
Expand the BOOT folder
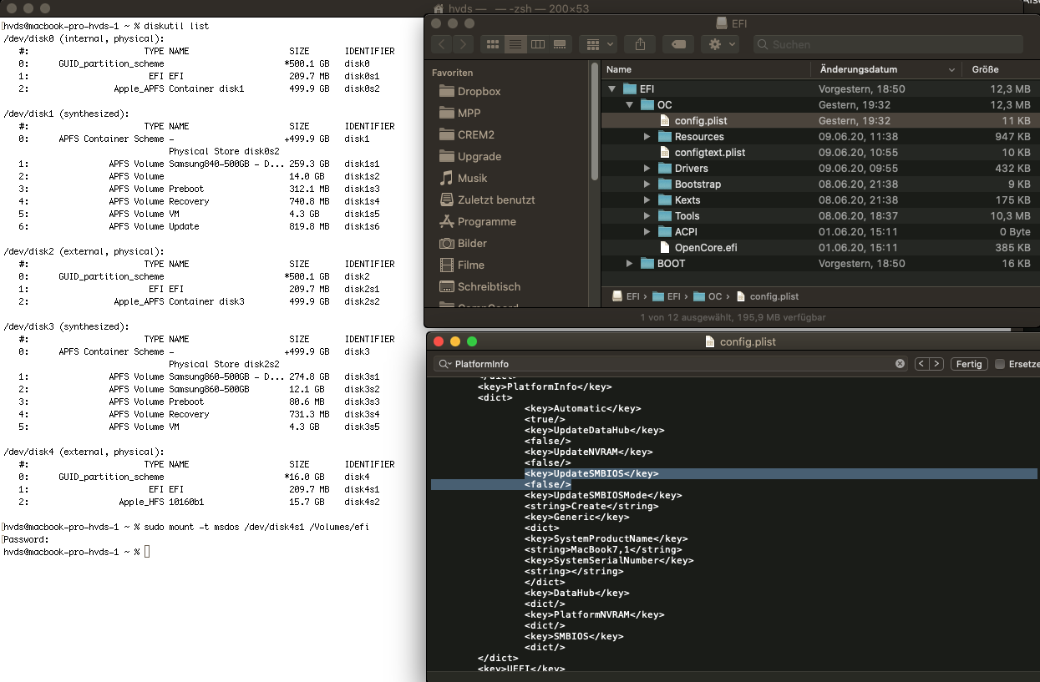click(x=630, y=264)
